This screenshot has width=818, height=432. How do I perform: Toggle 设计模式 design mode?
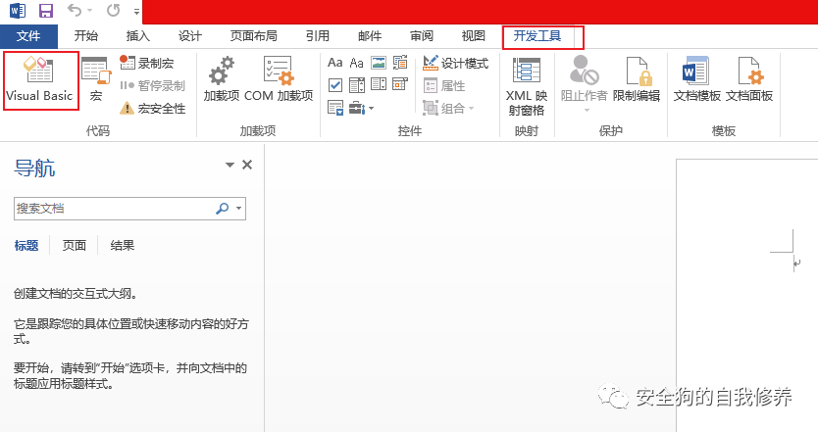(455, 63)
